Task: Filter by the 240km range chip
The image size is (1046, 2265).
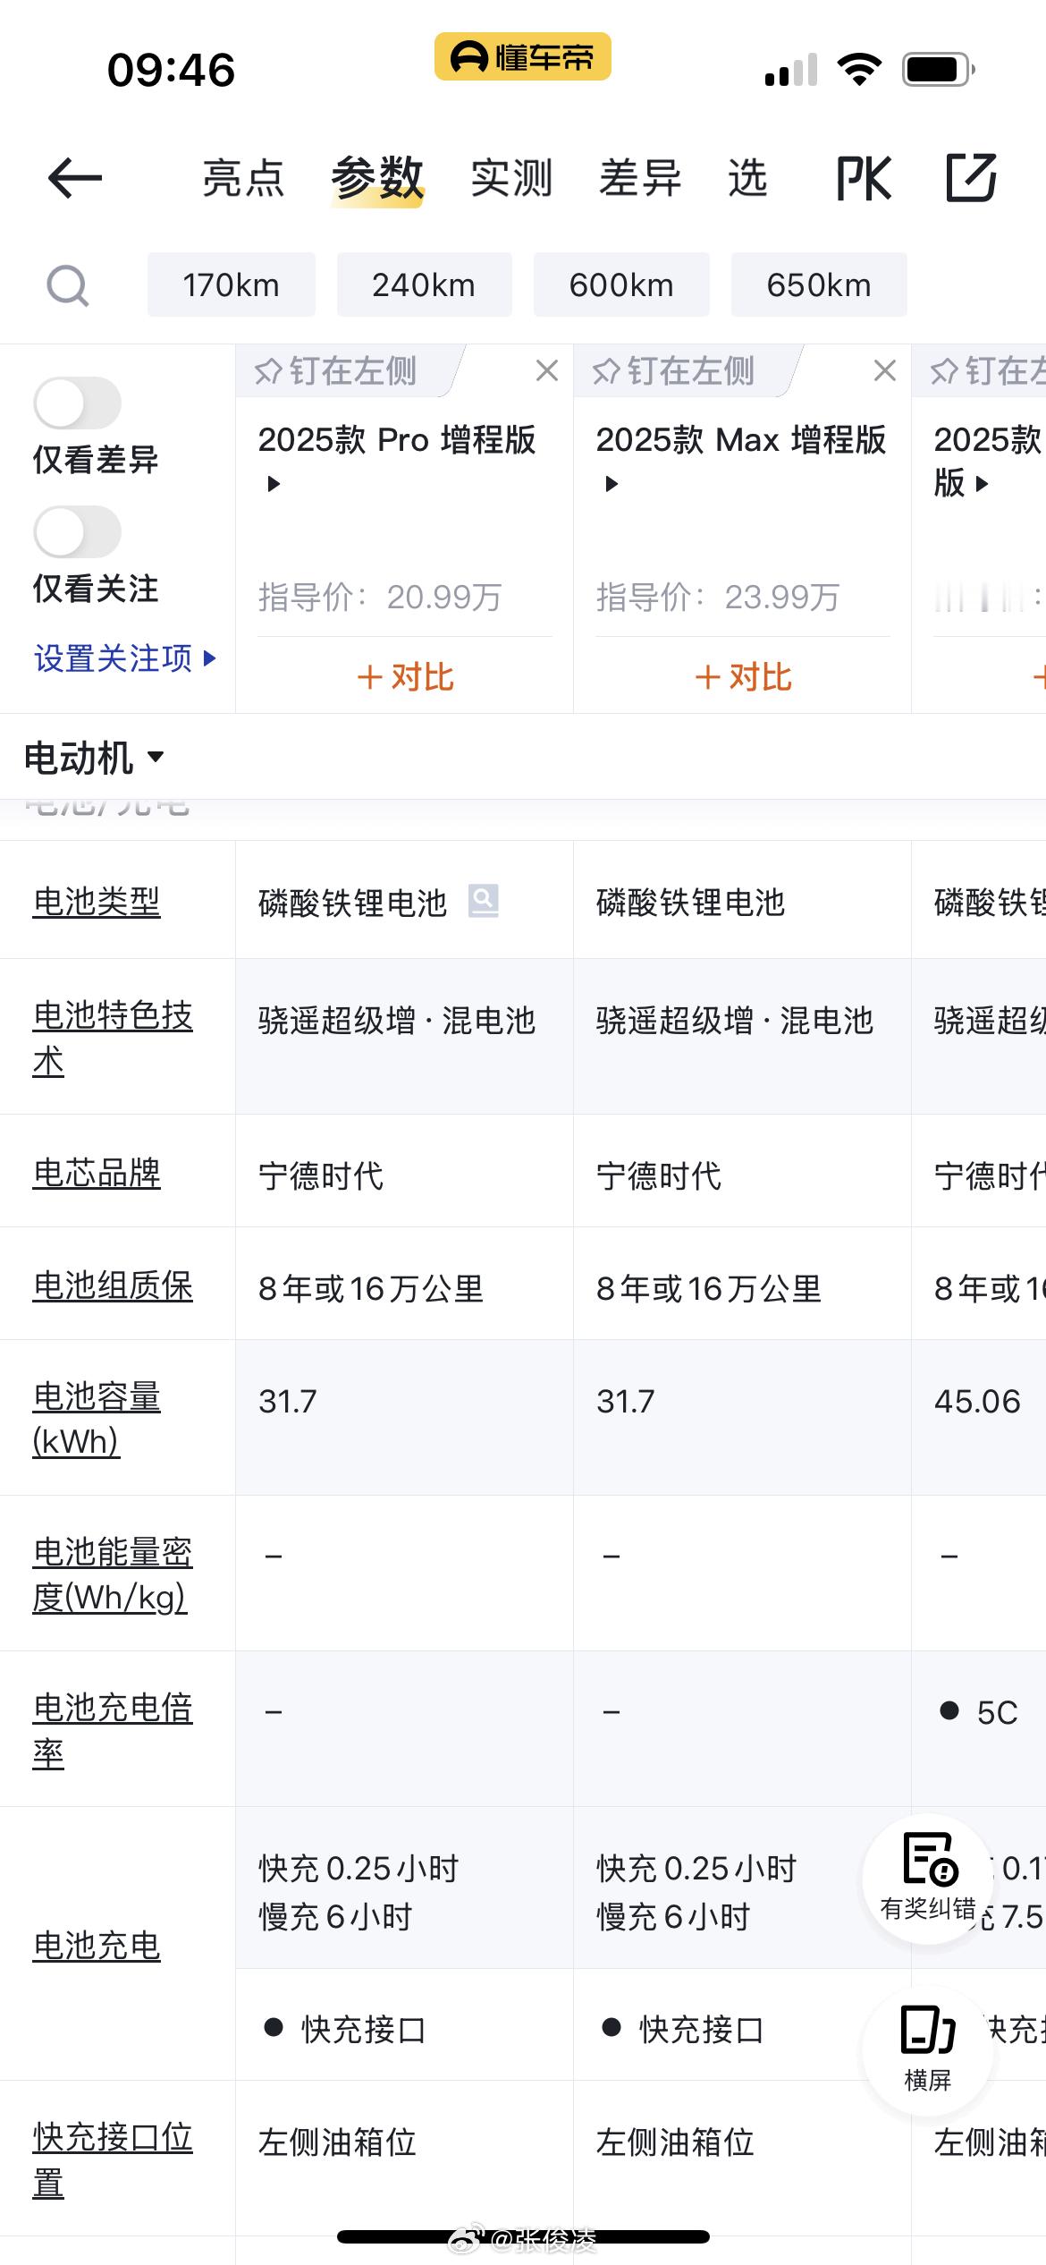Action: 425,285
